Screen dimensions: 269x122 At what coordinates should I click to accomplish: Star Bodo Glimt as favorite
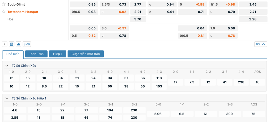pyautogui.click(x=4, y=4)
